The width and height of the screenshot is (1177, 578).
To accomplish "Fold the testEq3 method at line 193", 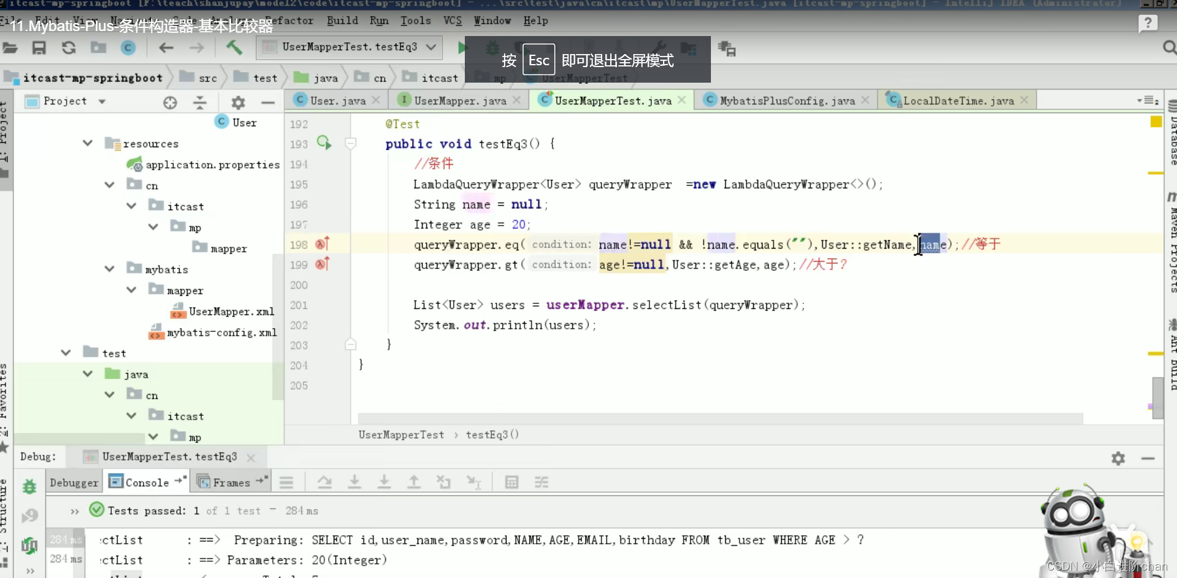I will point(350,144).
